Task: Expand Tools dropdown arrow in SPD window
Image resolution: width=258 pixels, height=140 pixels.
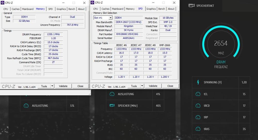Action: [x=142, y=86]
